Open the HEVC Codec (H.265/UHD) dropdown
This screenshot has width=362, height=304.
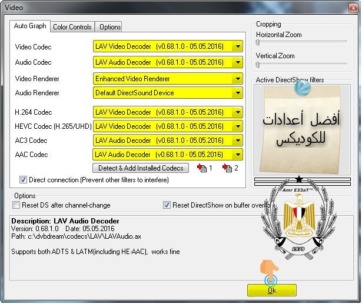168,126
